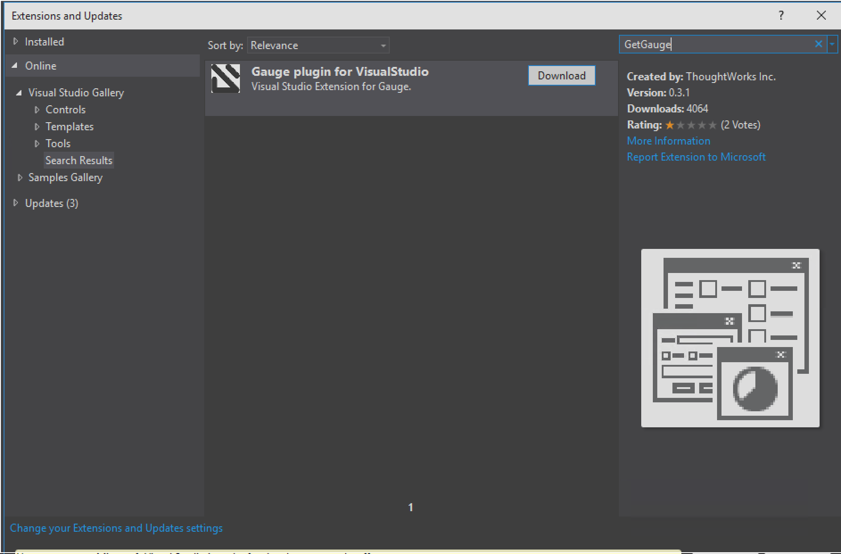The height and width of the screenshot is (554, 841).
Task: Open the help question mark icon
Action: coord(781,16)
